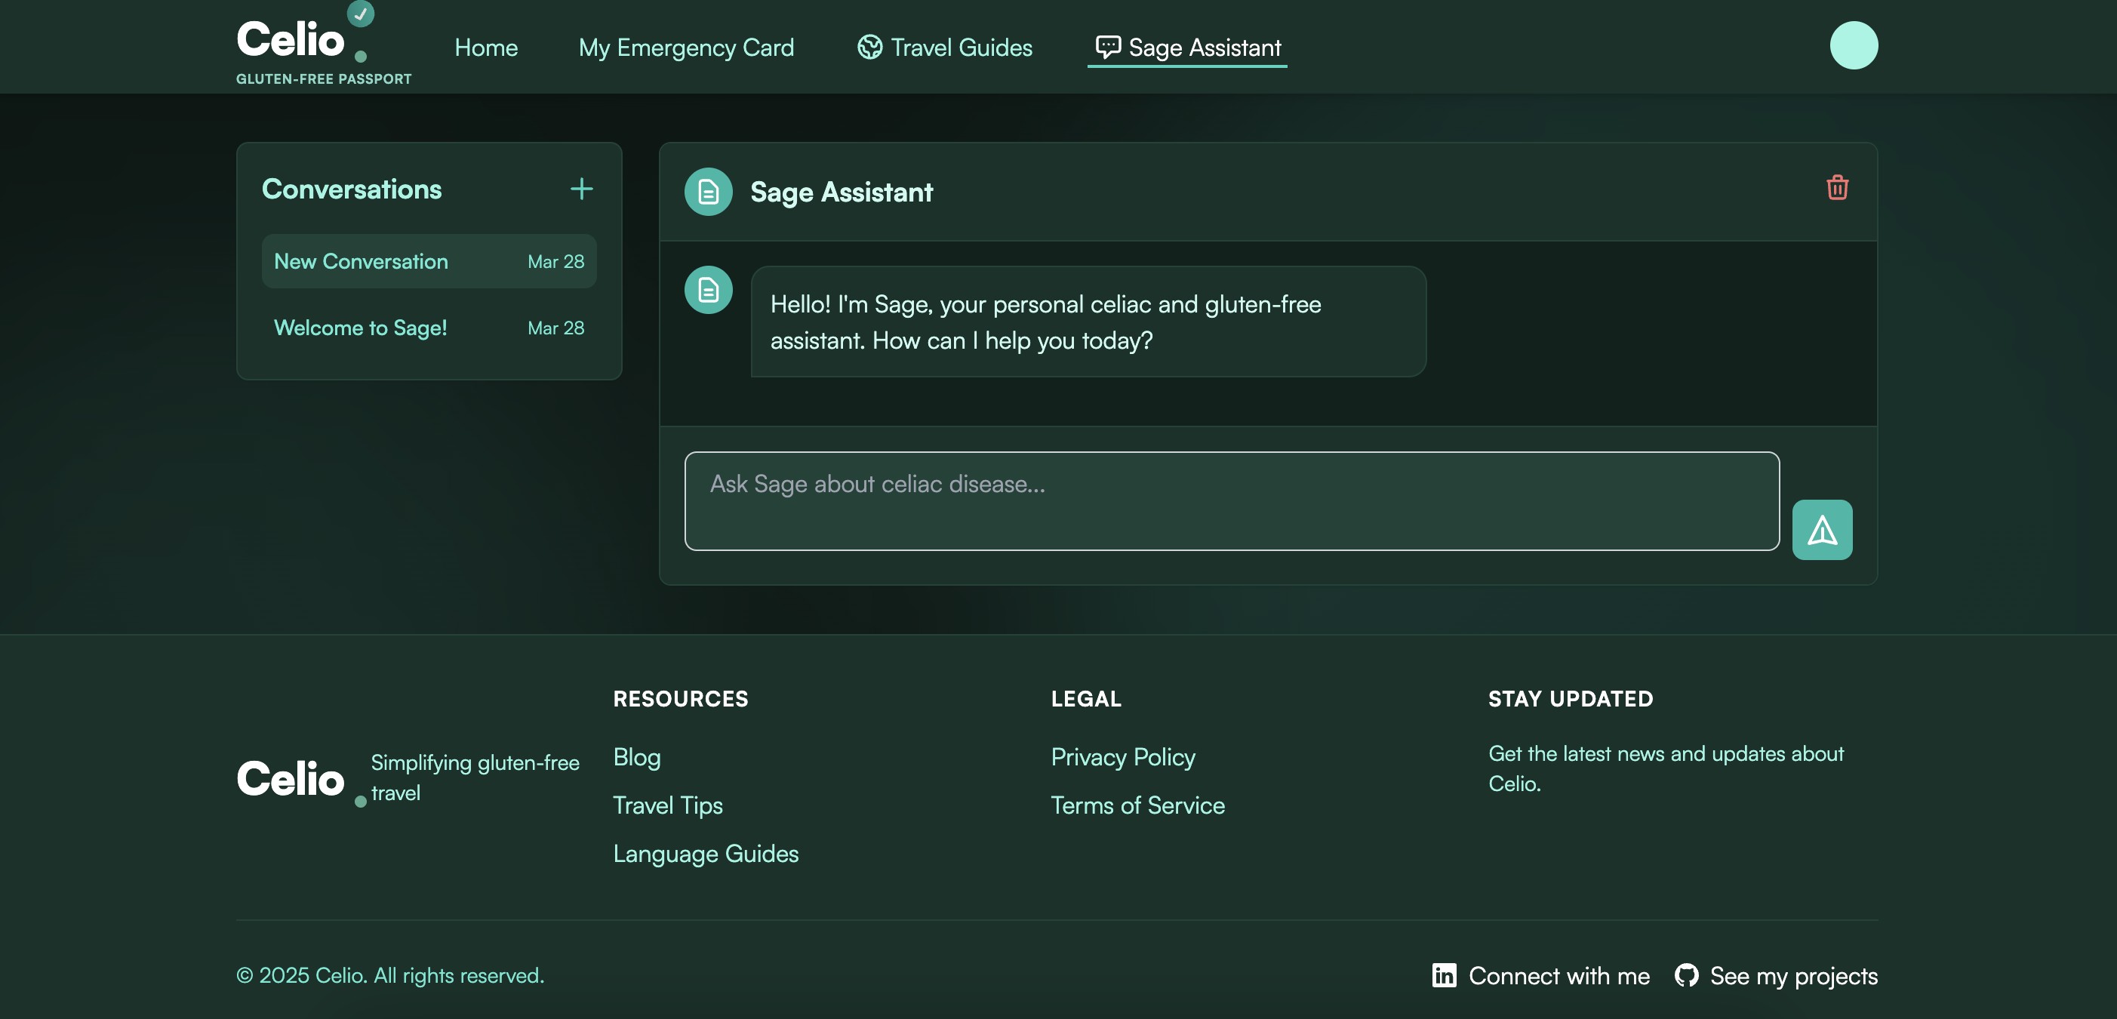Click the chat bubble icon on Sage Assistant

coord(1107,47)
